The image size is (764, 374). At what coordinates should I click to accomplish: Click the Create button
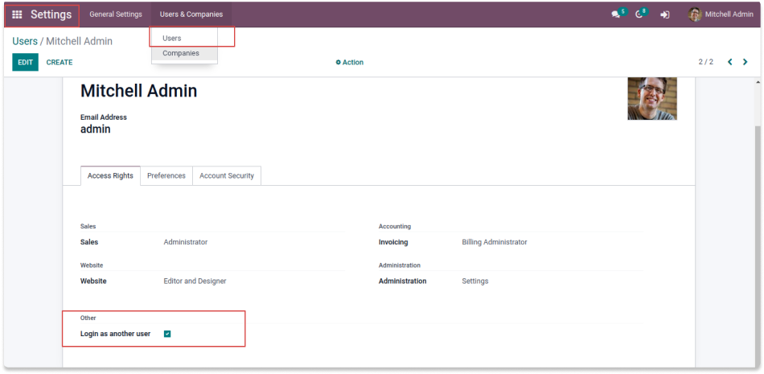pos(60,62)
